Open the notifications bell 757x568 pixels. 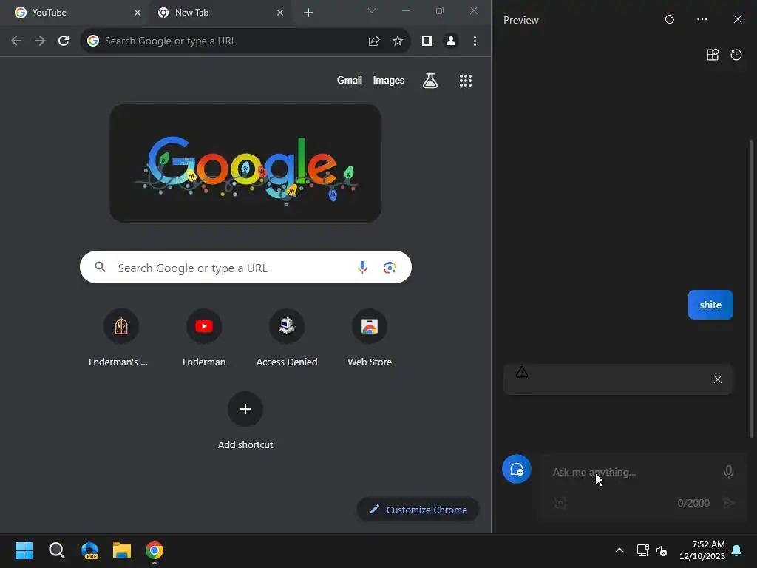(x=737, y=550)
